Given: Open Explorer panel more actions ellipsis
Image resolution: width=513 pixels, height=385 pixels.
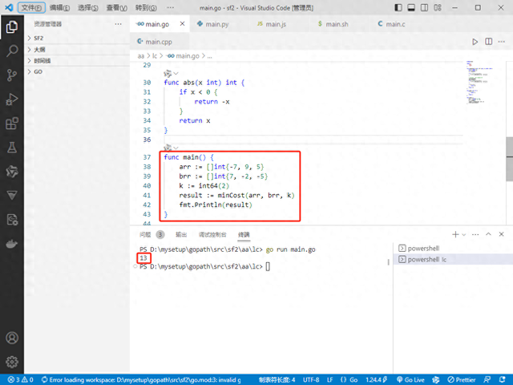Looking at the screenshot, I should coord(118,24).
